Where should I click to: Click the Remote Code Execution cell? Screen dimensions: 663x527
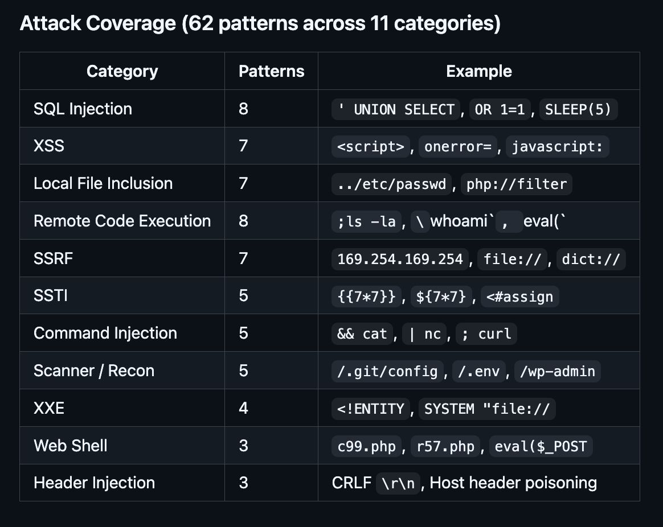pos(122,221)
